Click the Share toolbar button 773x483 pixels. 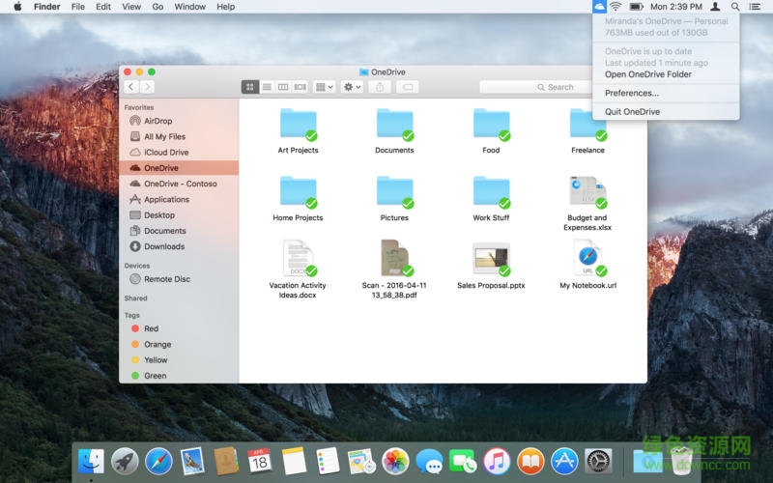[x=380, y=87]
